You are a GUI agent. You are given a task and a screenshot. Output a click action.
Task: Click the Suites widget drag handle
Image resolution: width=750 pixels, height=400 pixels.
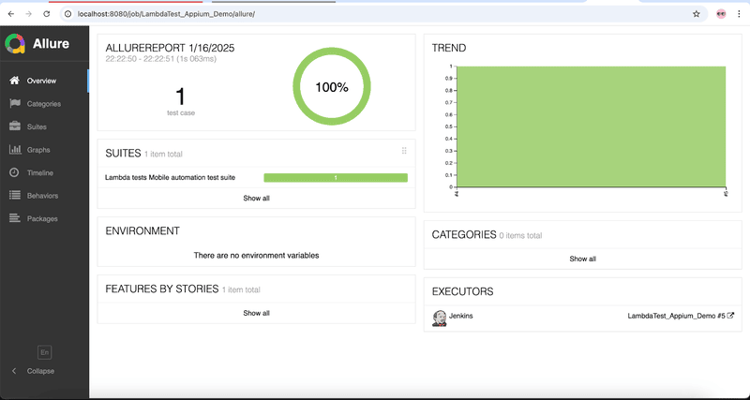coord(404,151)
